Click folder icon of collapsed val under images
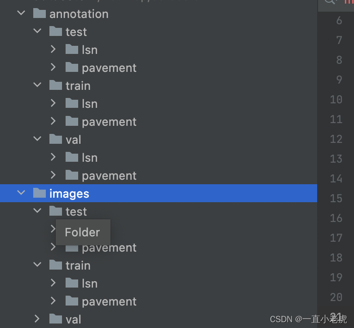 56,319
